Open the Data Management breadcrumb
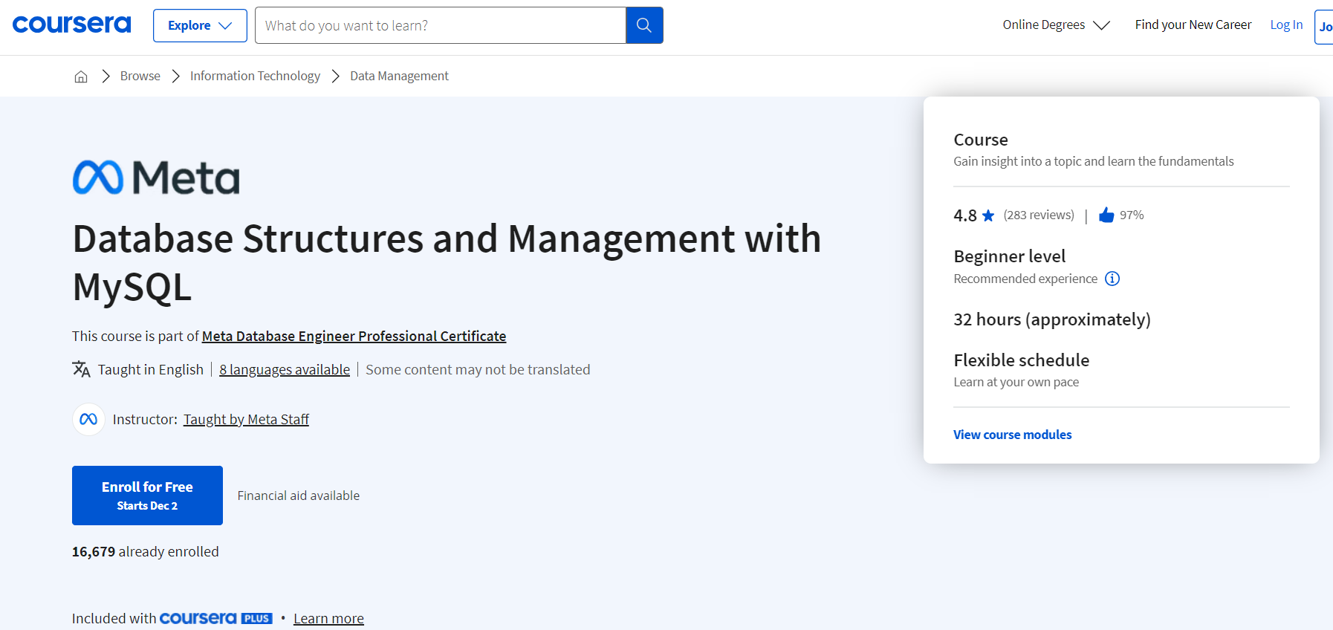 (399, 76)
